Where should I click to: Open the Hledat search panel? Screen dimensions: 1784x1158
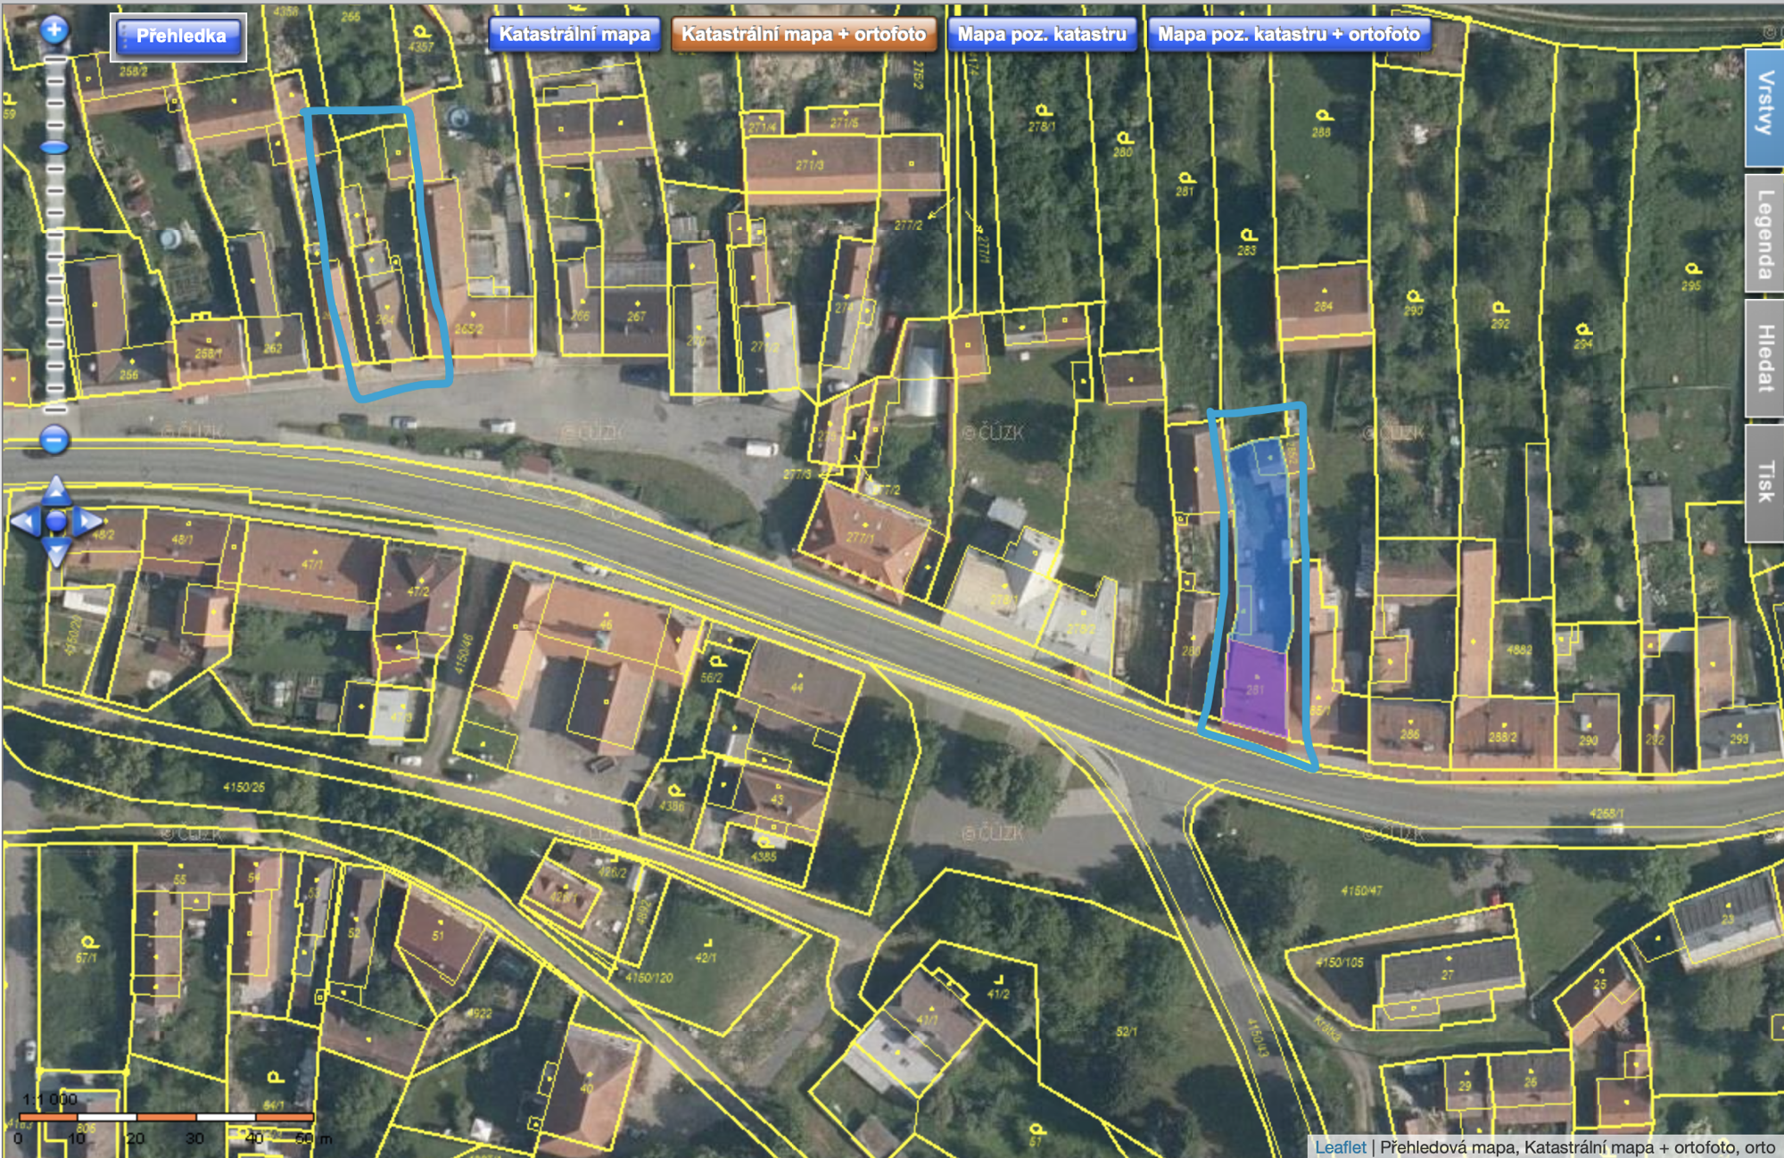click(x=1764, y=358)
